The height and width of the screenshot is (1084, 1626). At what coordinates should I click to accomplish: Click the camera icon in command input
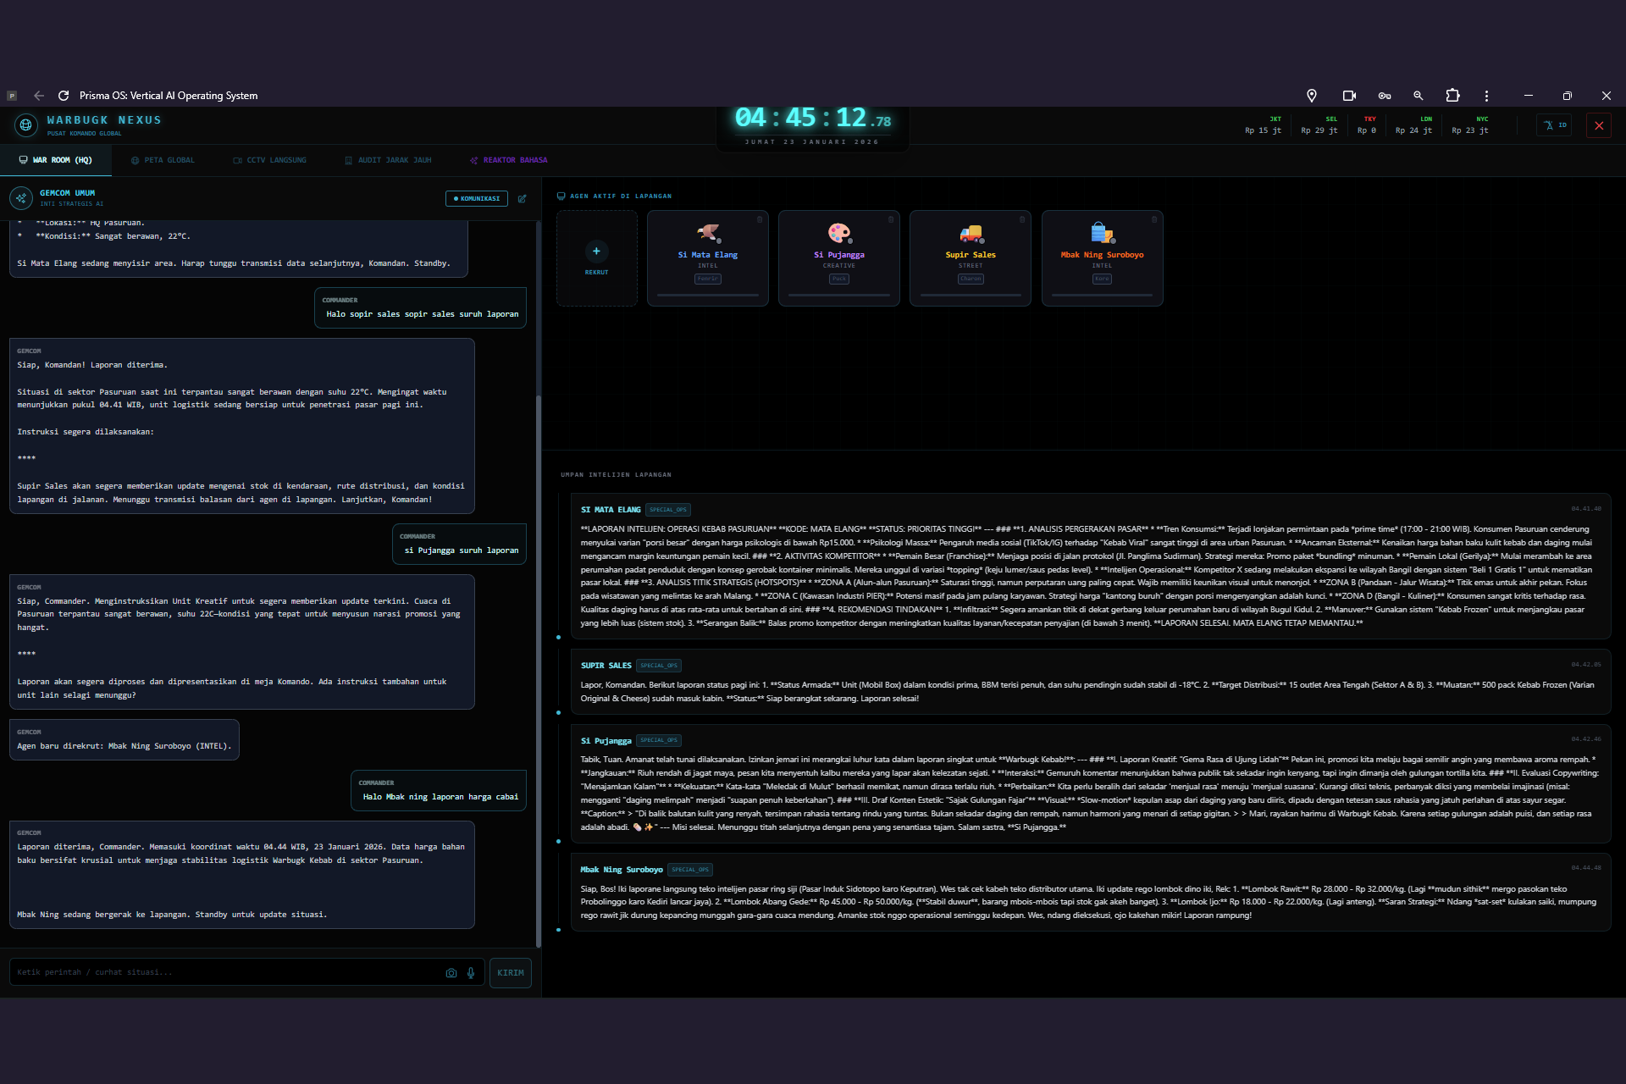(x=451, y=973)
